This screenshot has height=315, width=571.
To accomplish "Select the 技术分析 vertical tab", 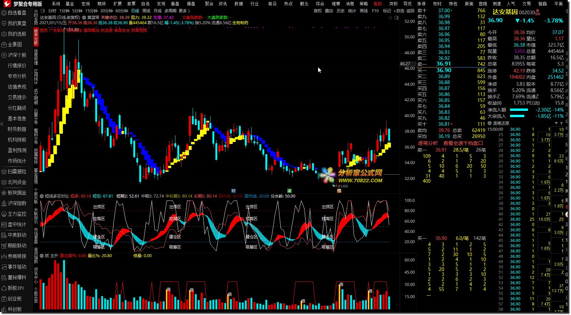I will pos(36,37).
